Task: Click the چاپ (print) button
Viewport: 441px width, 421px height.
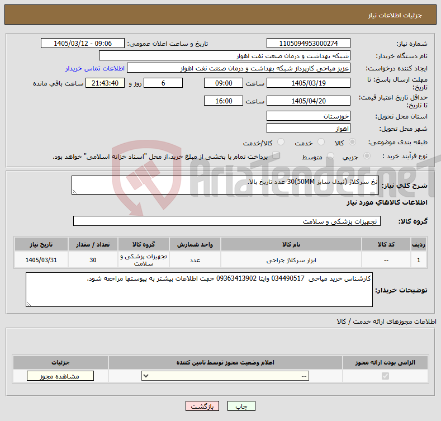Action: click(x=241, y=406)
